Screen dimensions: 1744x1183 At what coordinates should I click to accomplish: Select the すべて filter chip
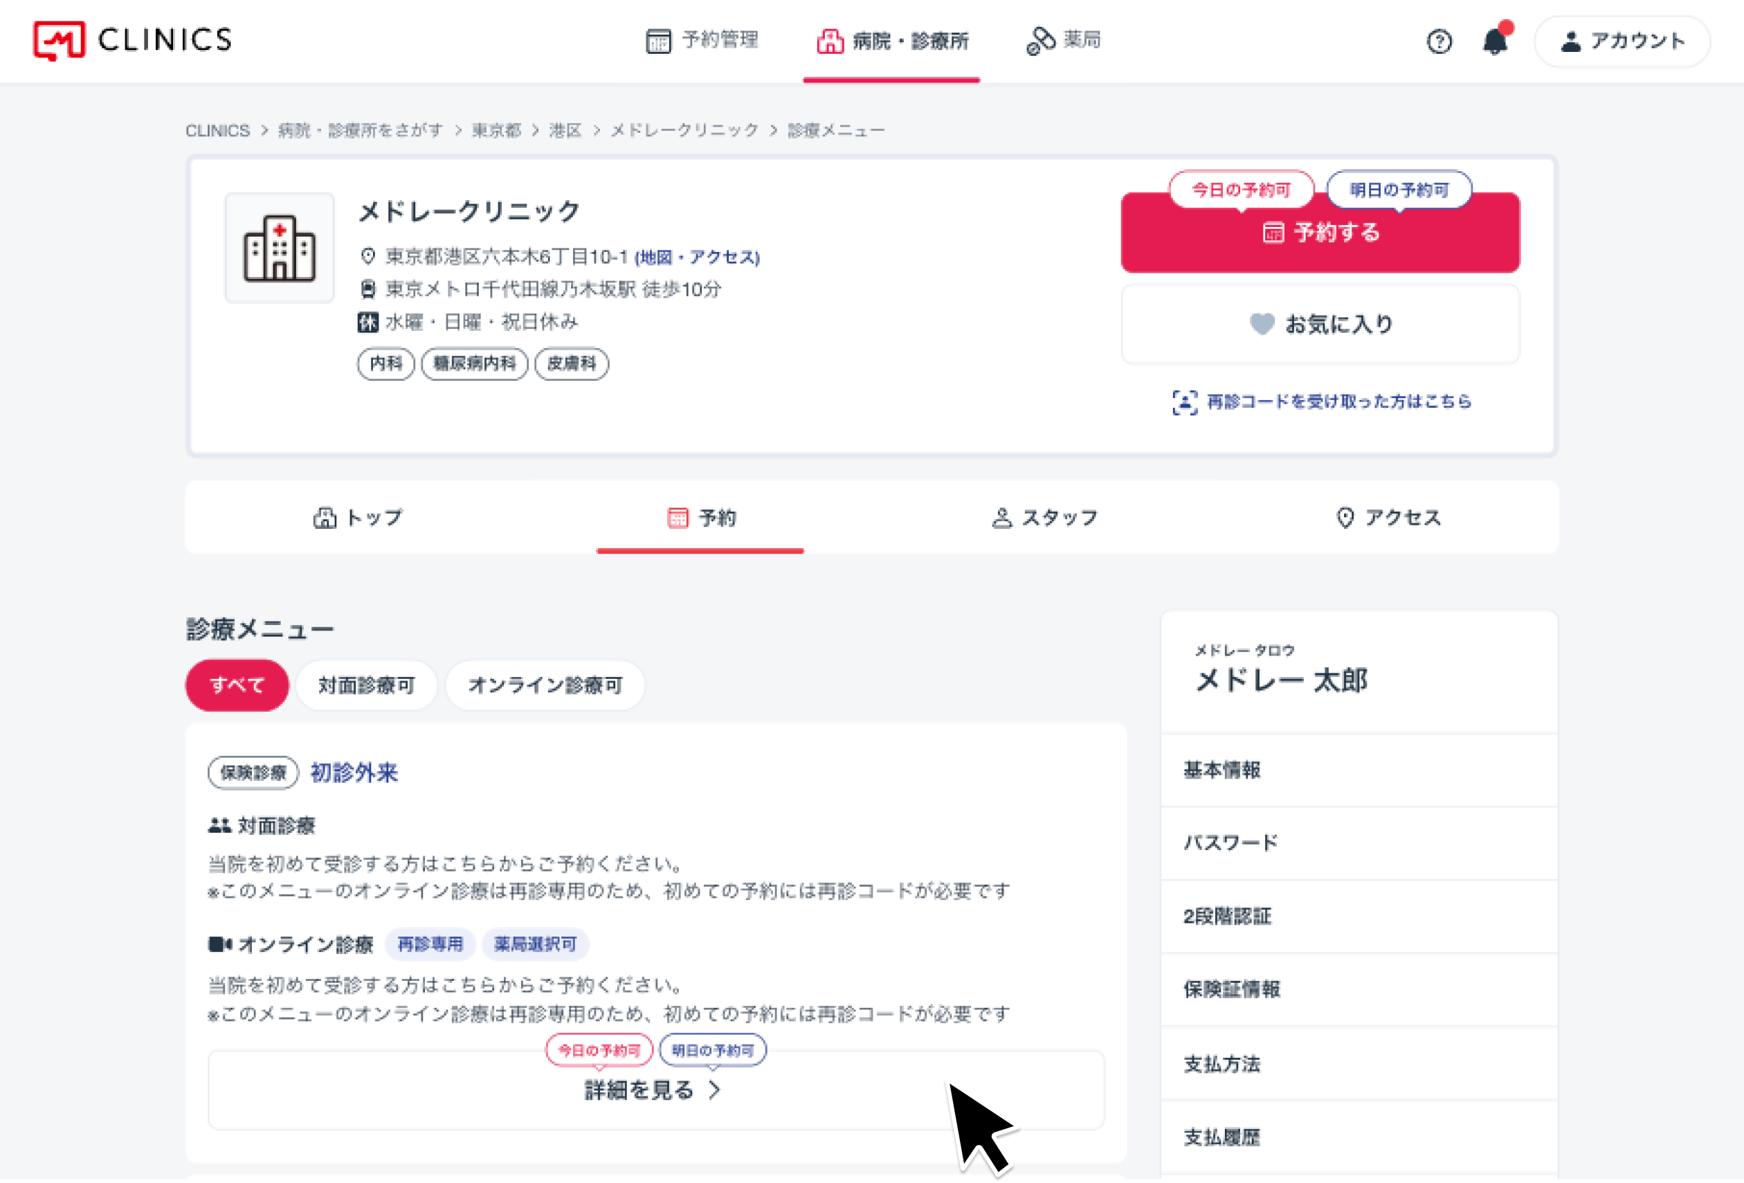[237, 686]
